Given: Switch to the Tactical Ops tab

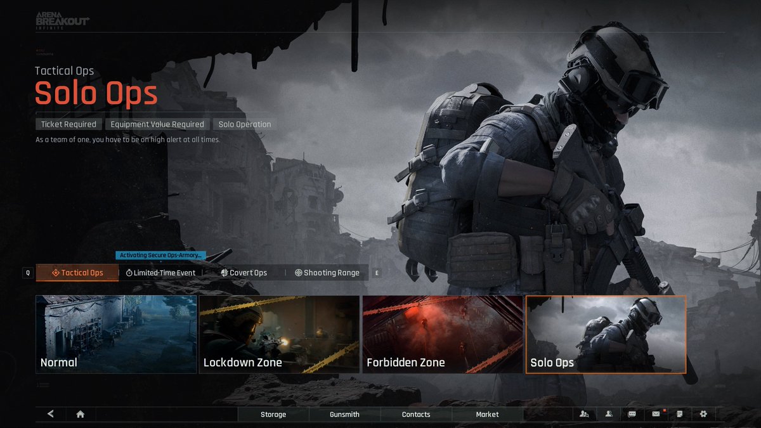Looking at the screenshot, I should pyautogui.click(x=77, y=273).
